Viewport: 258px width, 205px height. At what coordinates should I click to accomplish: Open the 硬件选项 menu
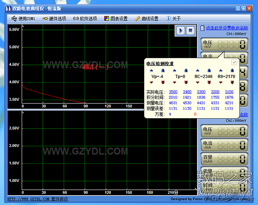[54, 18]
